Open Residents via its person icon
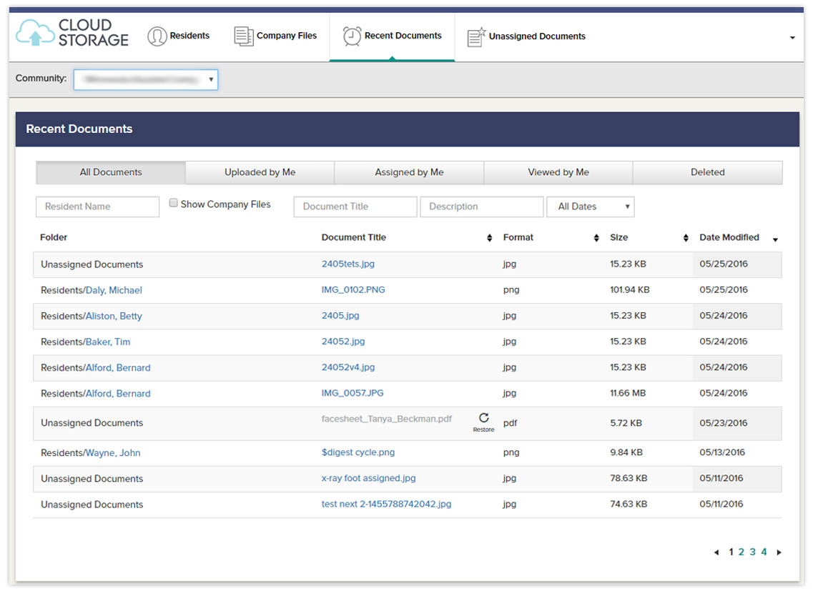Image resolution: width=813 pixels, height=591 pixels. pyautogui.click(x=157, y=36)
